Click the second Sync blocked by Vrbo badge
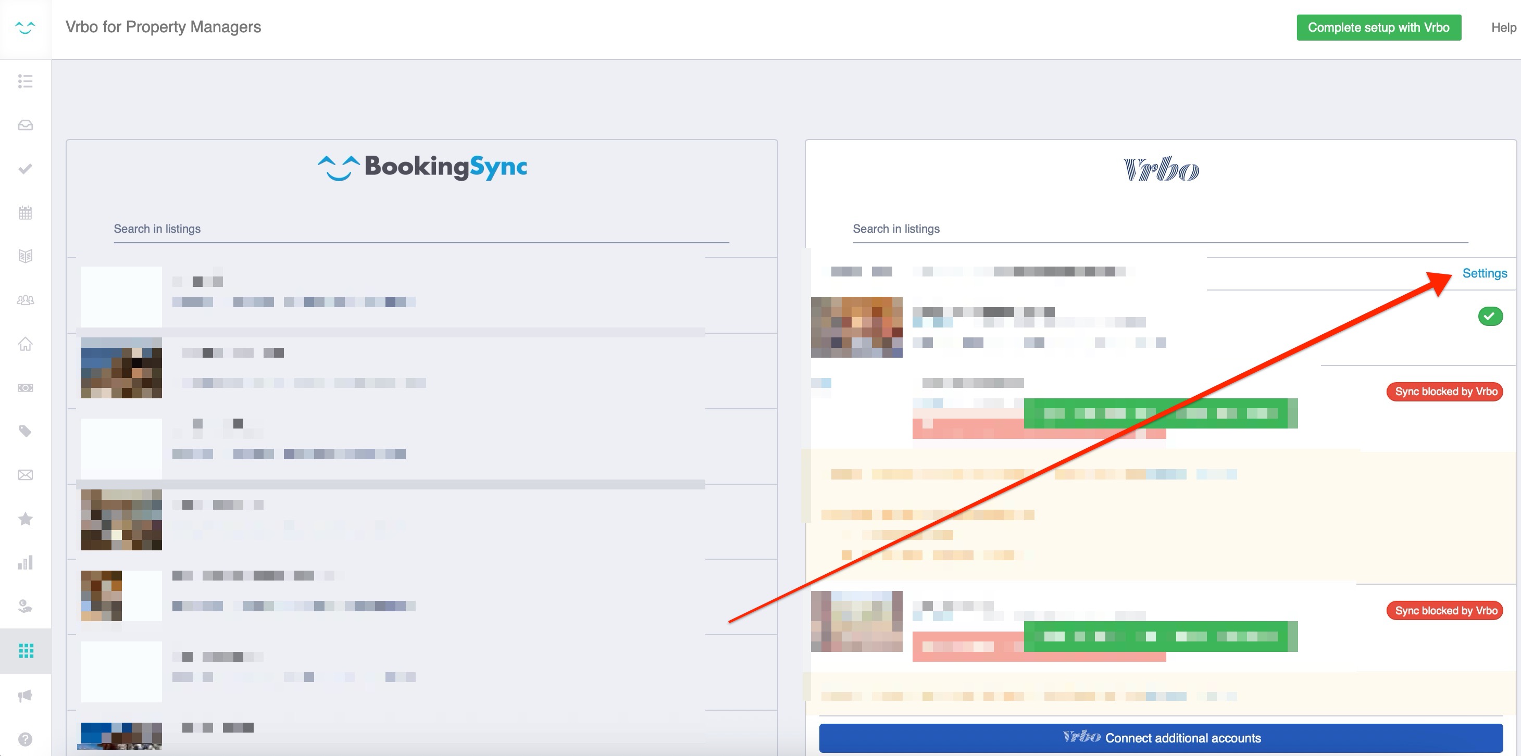Screen dimensions: 1521x756 1445,610
